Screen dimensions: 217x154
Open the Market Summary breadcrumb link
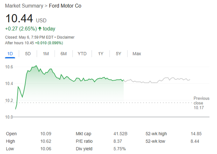24,6
